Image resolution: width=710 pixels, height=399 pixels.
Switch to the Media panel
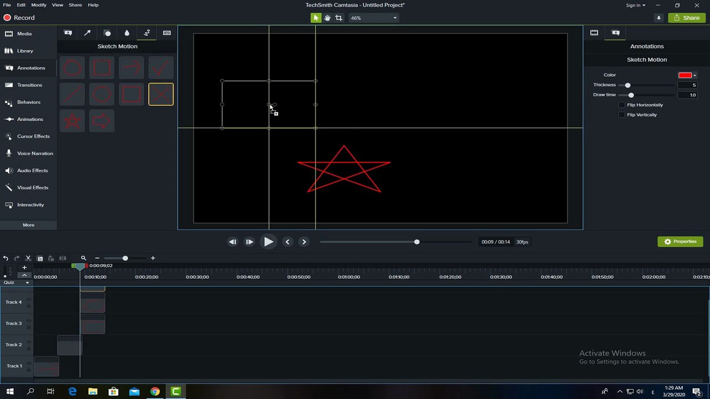coord(28,34)
